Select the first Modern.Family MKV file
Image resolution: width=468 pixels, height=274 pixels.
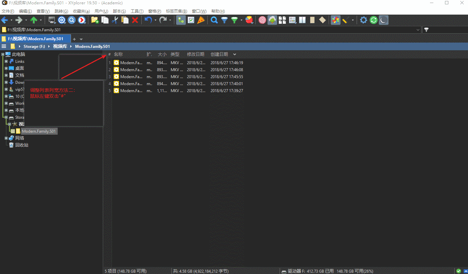131,63
